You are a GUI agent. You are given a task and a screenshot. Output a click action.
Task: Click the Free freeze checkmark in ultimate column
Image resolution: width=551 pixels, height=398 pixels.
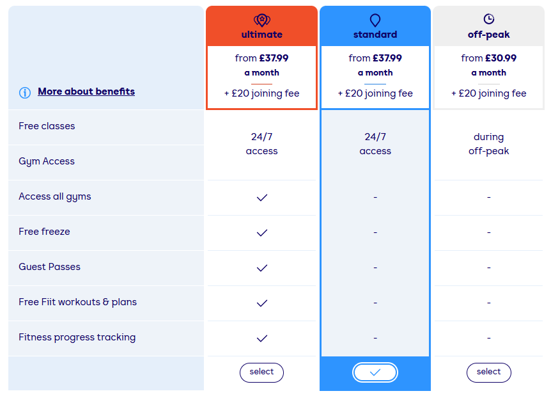coord(261,232)
